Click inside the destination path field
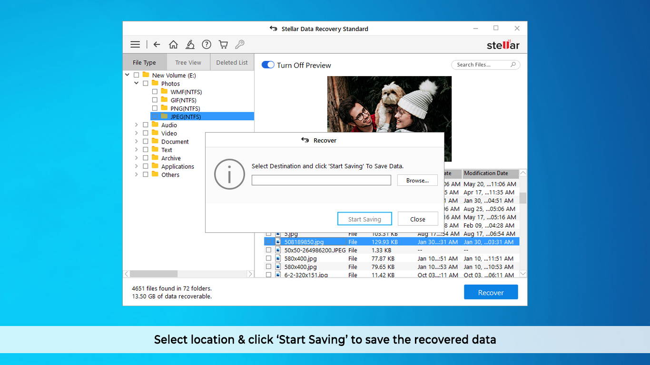The height and width of the screenshot is (365, 650). pos(321,180)
